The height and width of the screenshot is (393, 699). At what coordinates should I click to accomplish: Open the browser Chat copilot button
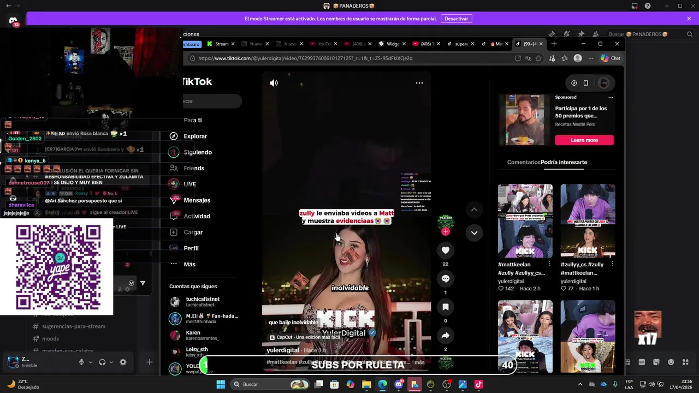pyautogui.click(x=611, y=58)
